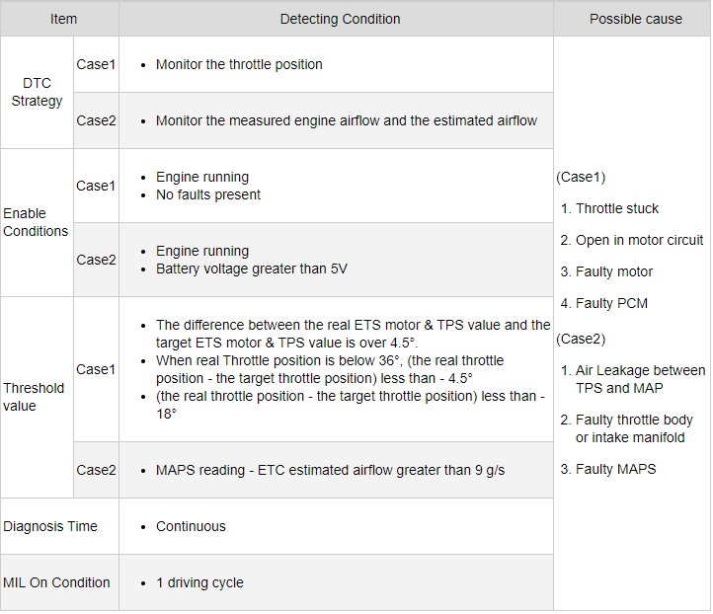Click the "Diagnosis Time" row label
The image size is (713, 614).
pyautogui.click(x=50, y=526)
